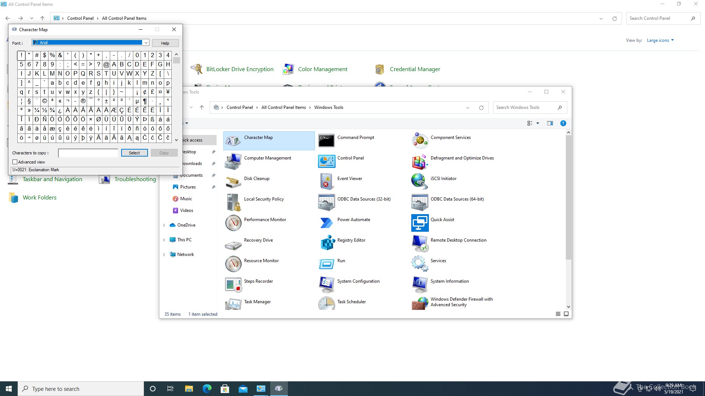
Task: Expand This PC in the navigation pane
Action: click(x=164, y=240)
